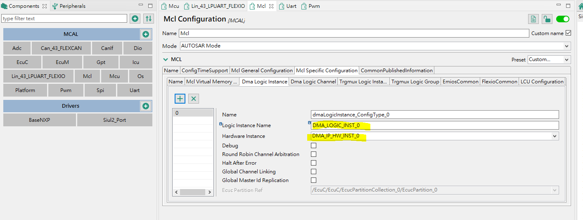Select the Platform component

pos(25,90)
